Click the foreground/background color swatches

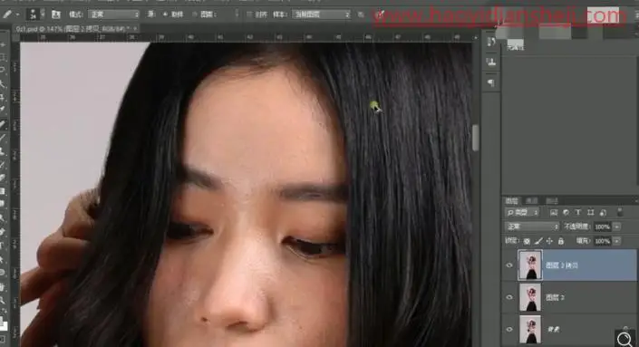4,323
